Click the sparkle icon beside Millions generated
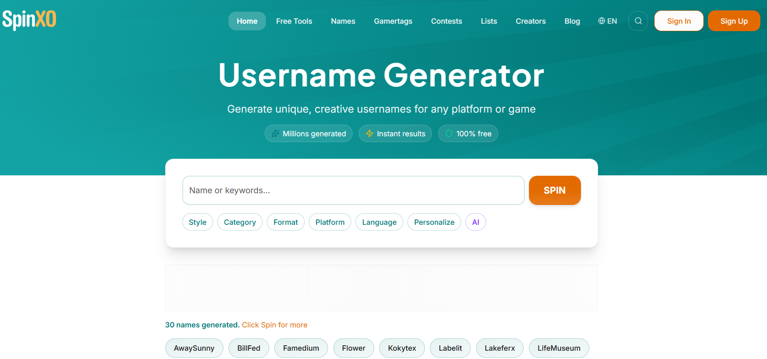Screen dimensions: 767x359 click(275, 133)
